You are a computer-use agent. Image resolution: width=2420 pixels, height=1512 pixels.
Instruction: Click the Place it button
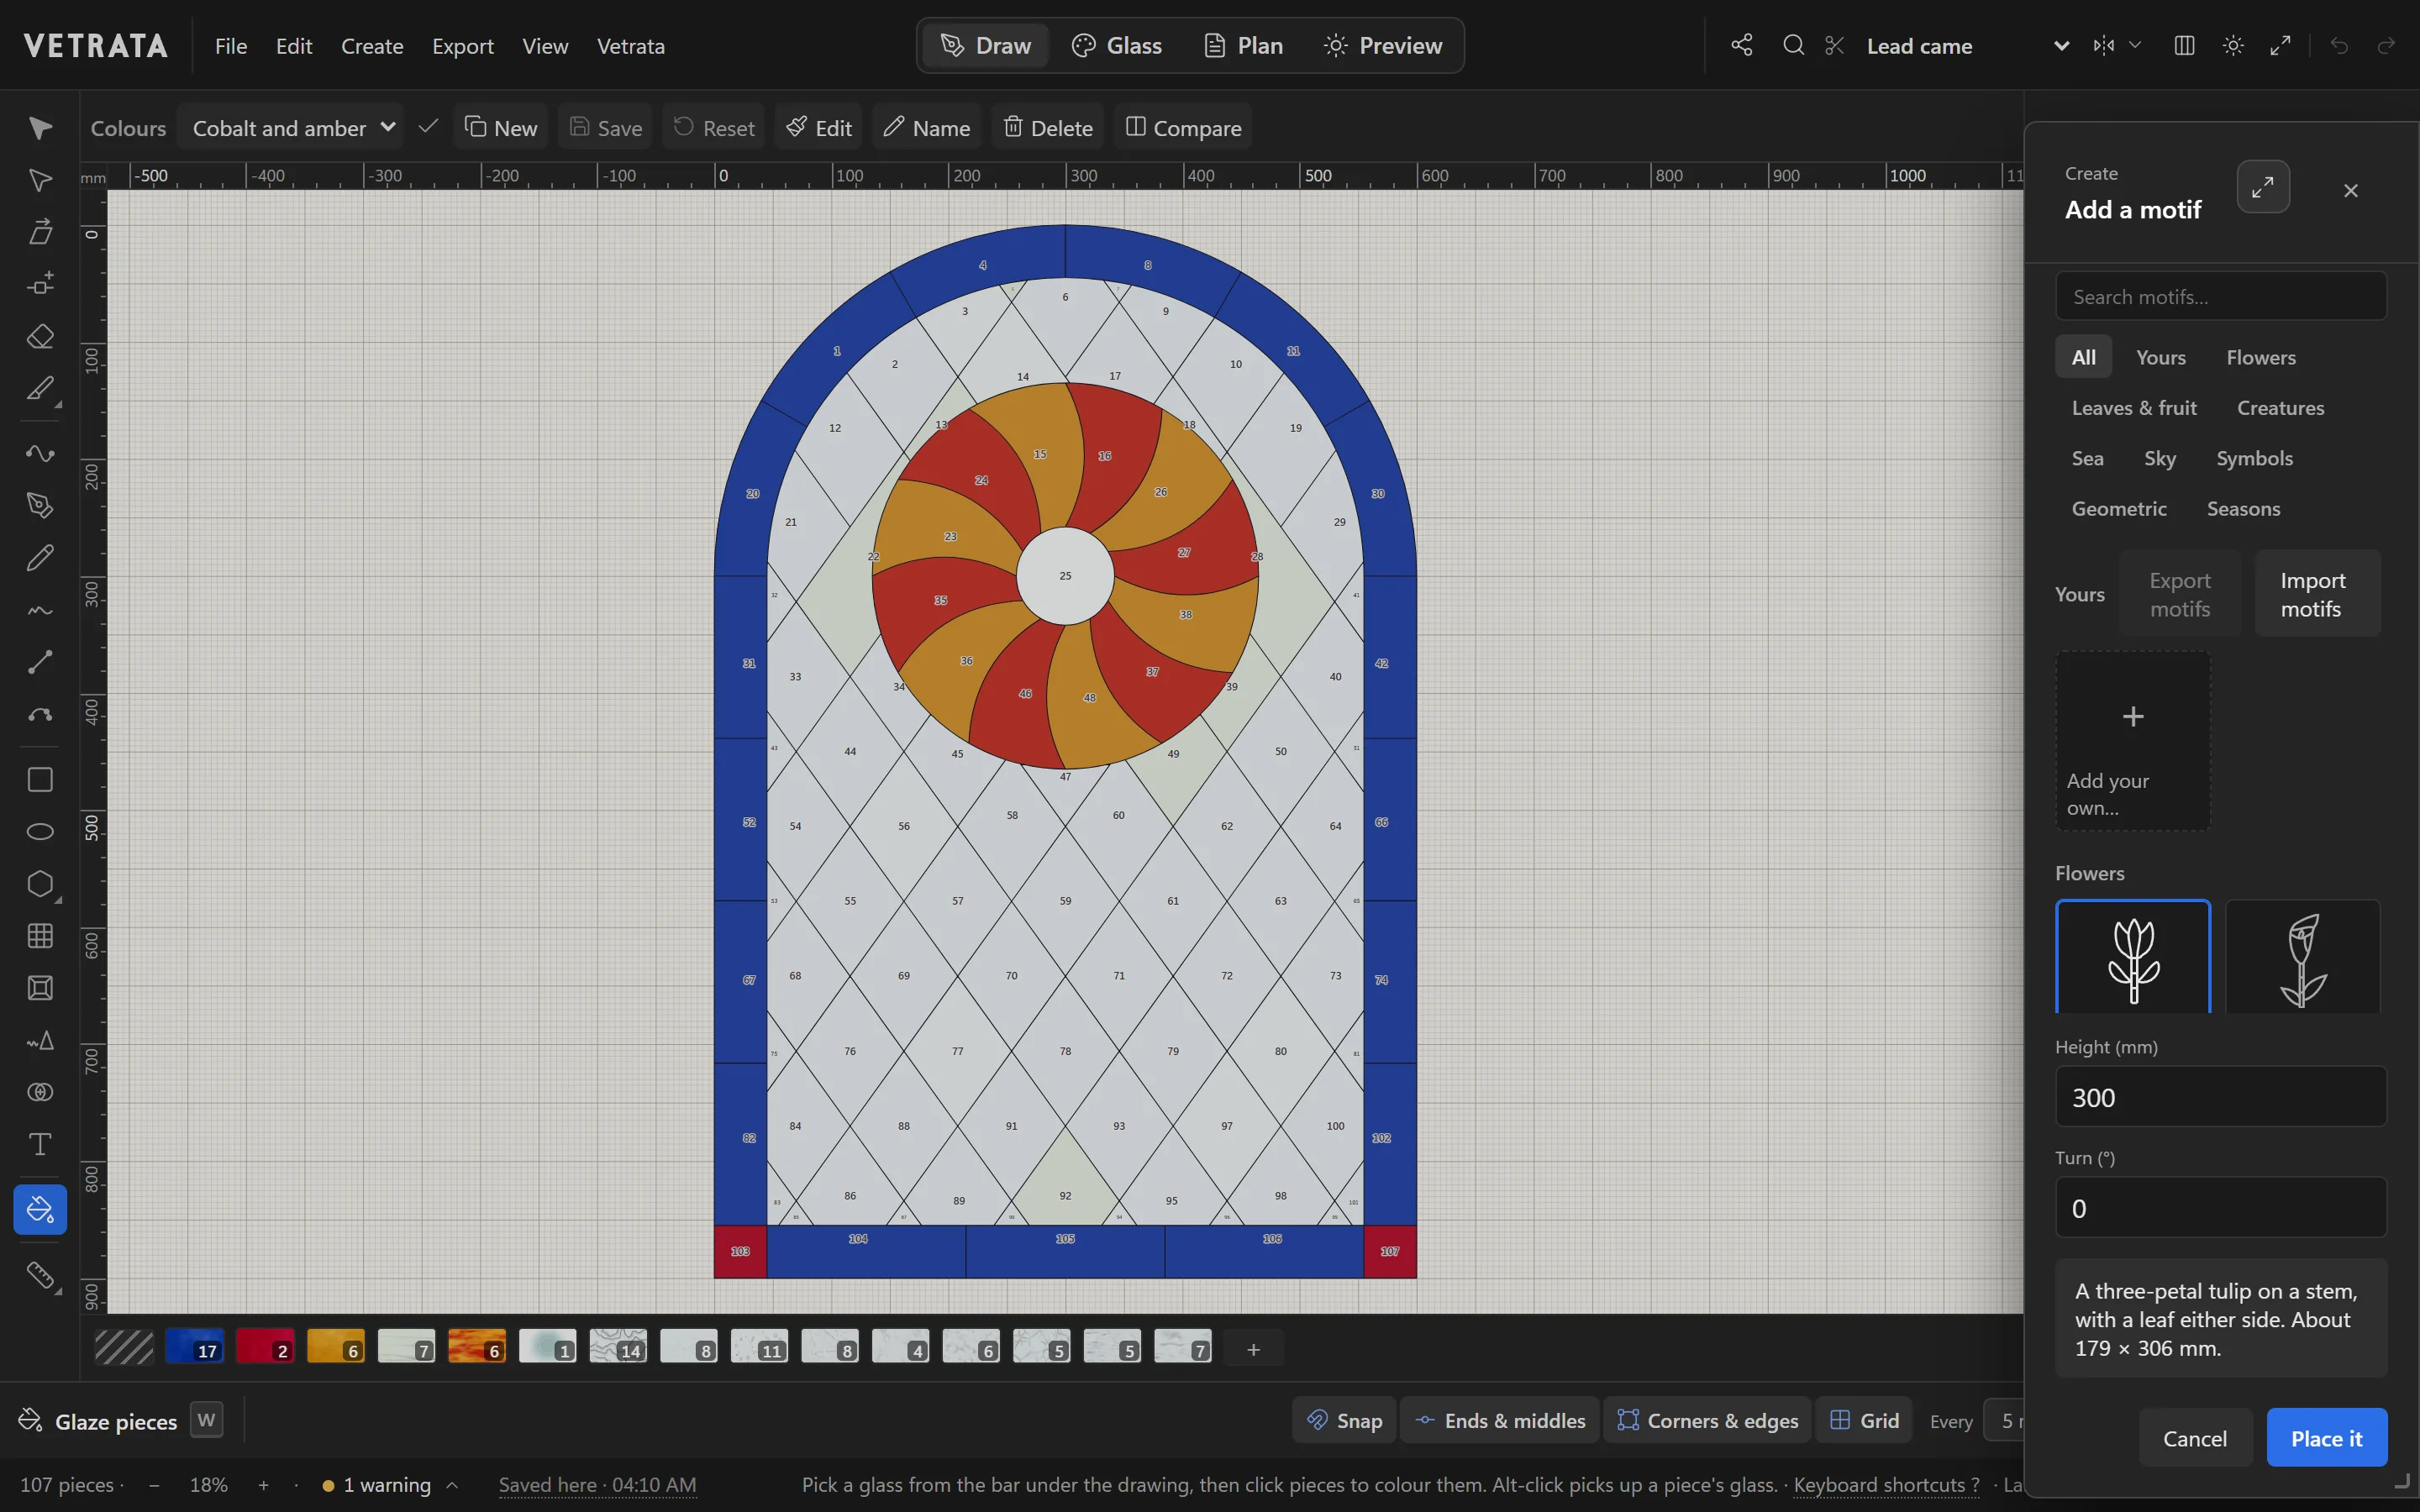(x=2326, y=1438)
